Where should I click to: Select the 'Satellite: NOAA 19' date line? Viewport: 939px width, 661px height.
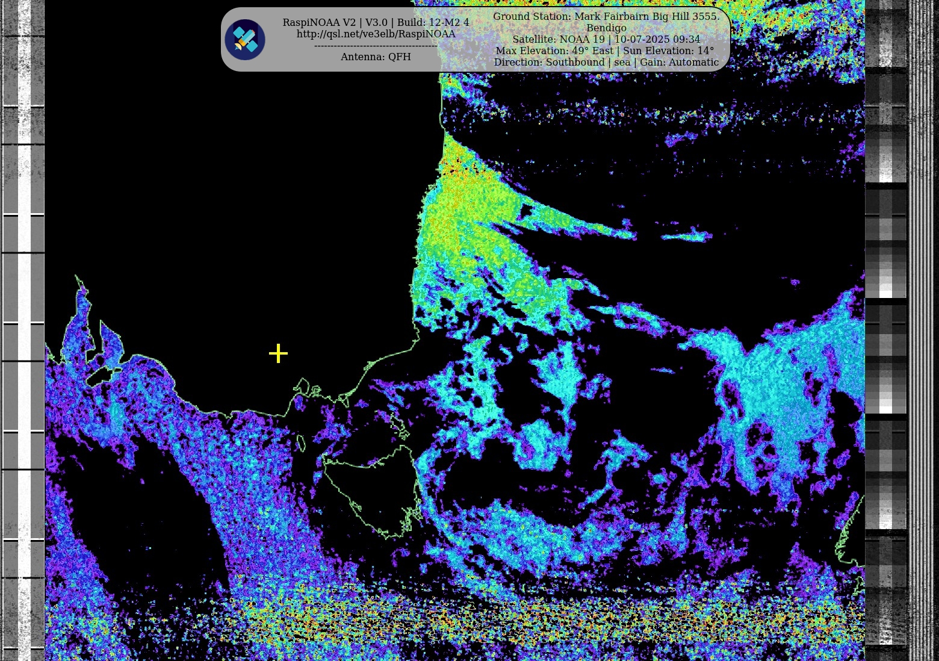[606, 39]
